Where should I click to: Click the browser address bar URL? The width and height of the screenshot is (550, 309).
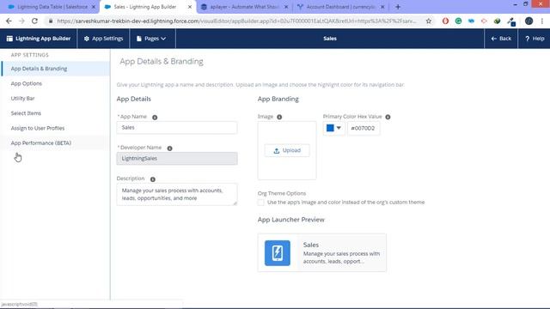[x=237, y=21]
